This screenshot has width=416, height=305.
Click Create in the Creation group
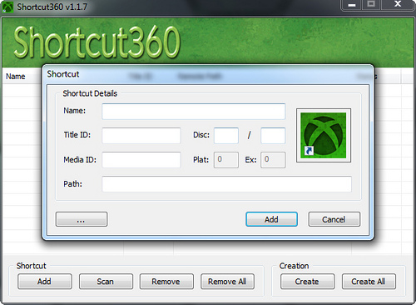307,282
